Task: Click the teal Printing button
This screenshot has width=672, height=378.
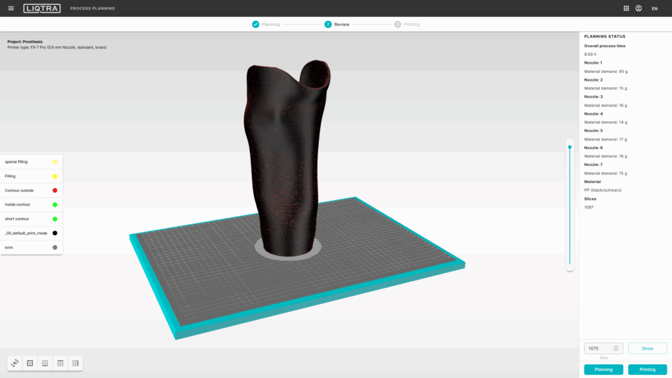Action: (647, 369)
